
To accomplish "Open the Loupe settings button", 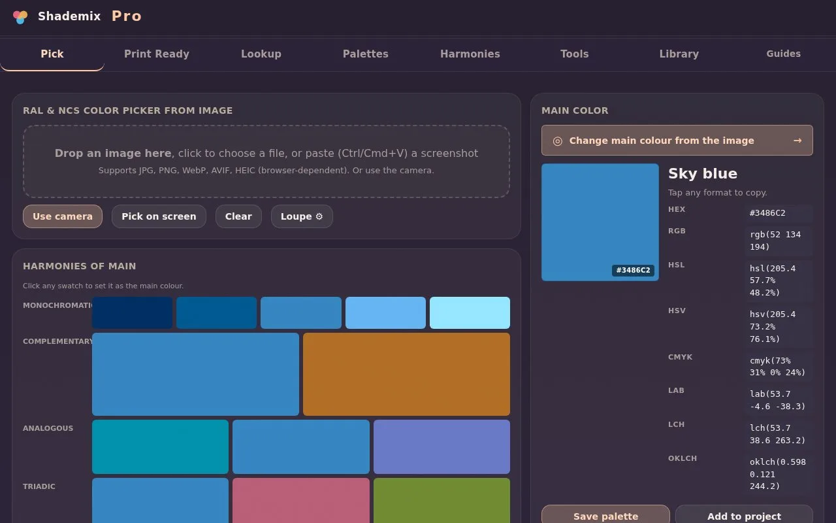I will pos(302,216).
